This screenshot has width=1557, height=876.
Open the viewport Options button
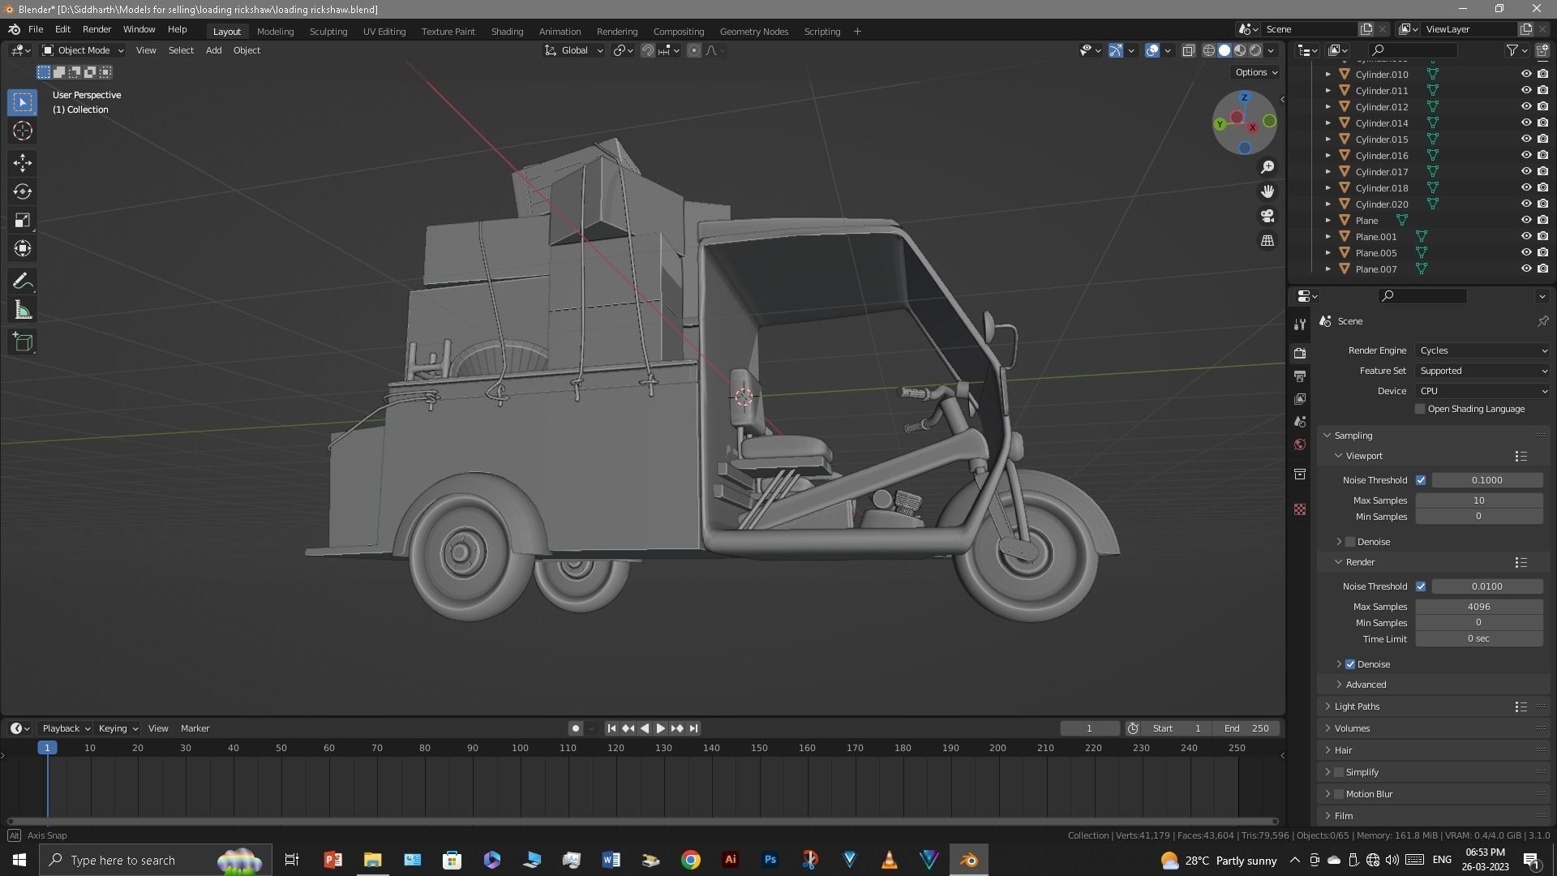point(1255,72)
